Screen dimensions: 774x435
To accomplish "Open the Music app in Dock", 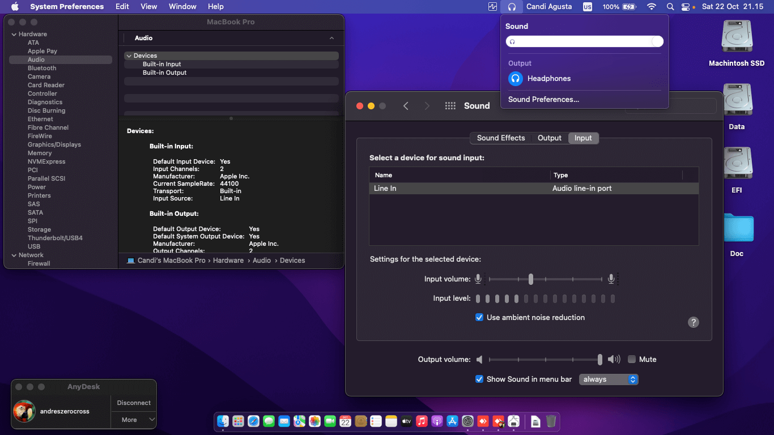I will (421, 421).
